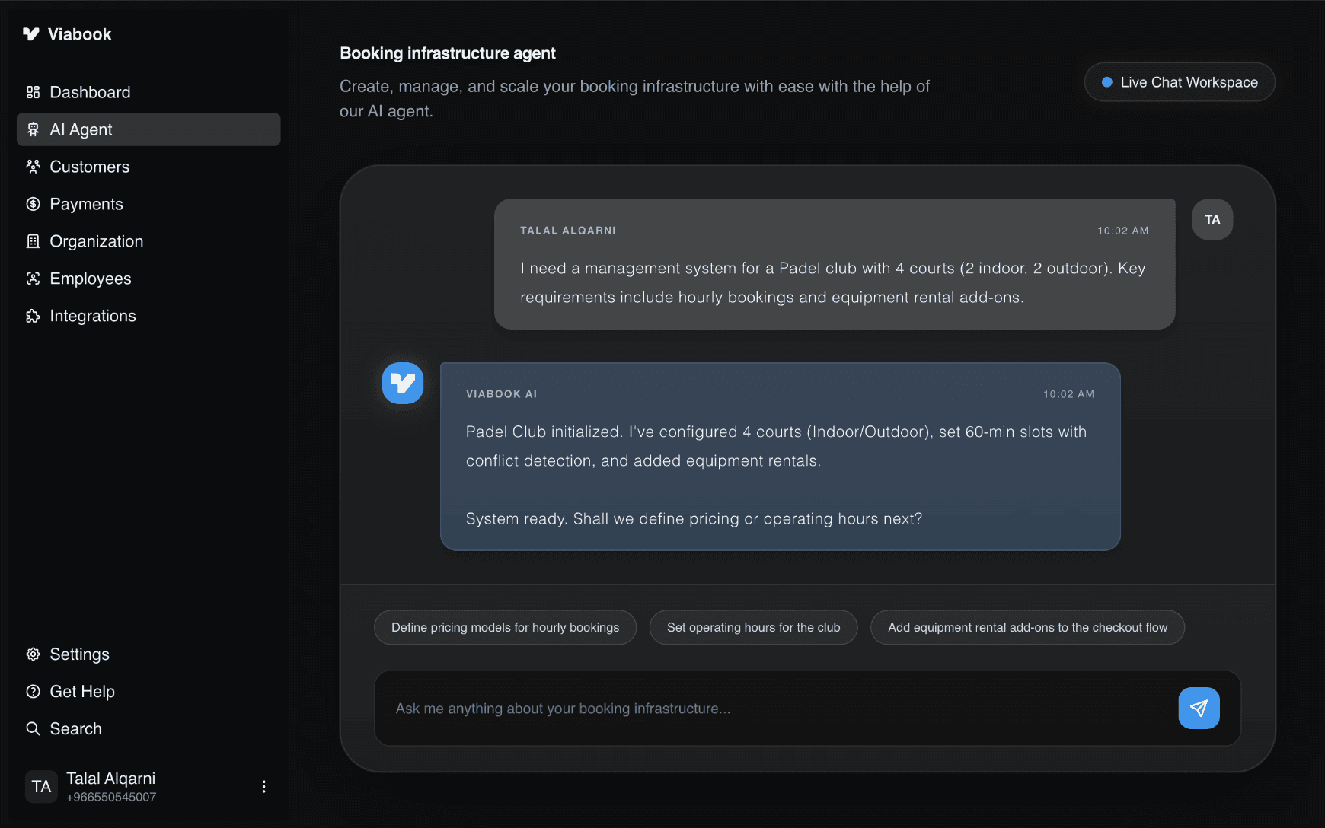The width and height of the screenshot is (1325, 828).
Task: Open Integrations via the puzzle icon
Action: 33,316
